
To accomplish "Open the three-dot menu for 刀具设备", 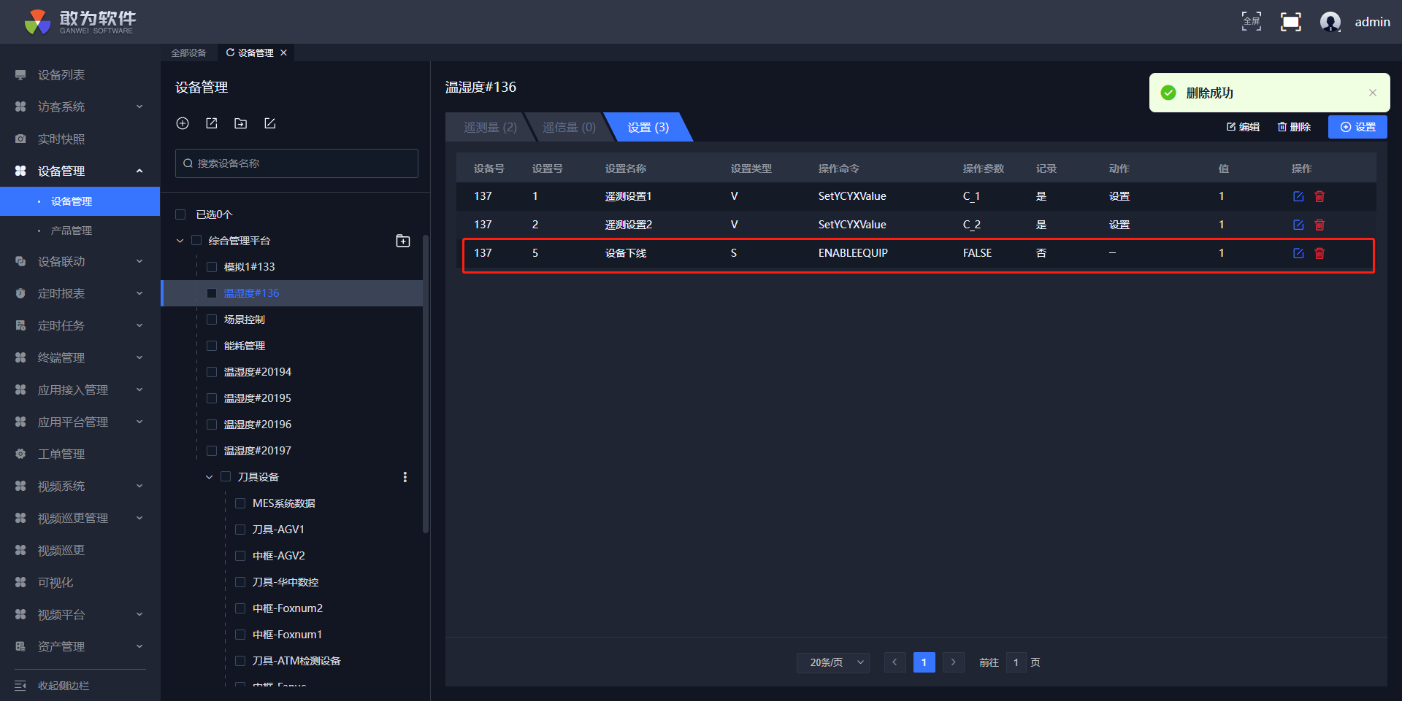I will (x=405, y=477).
